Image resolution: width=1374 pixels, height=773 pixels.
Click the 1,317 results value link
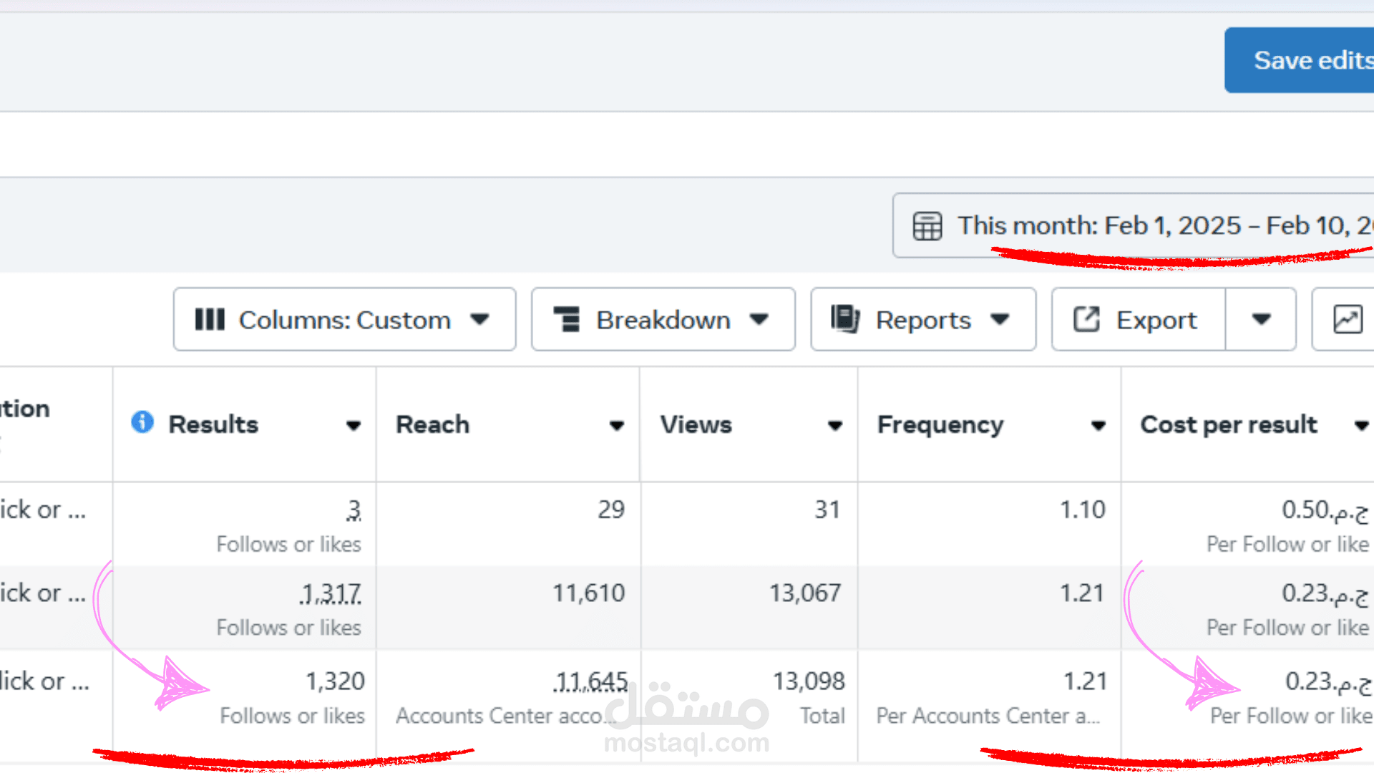pos(331,593)
